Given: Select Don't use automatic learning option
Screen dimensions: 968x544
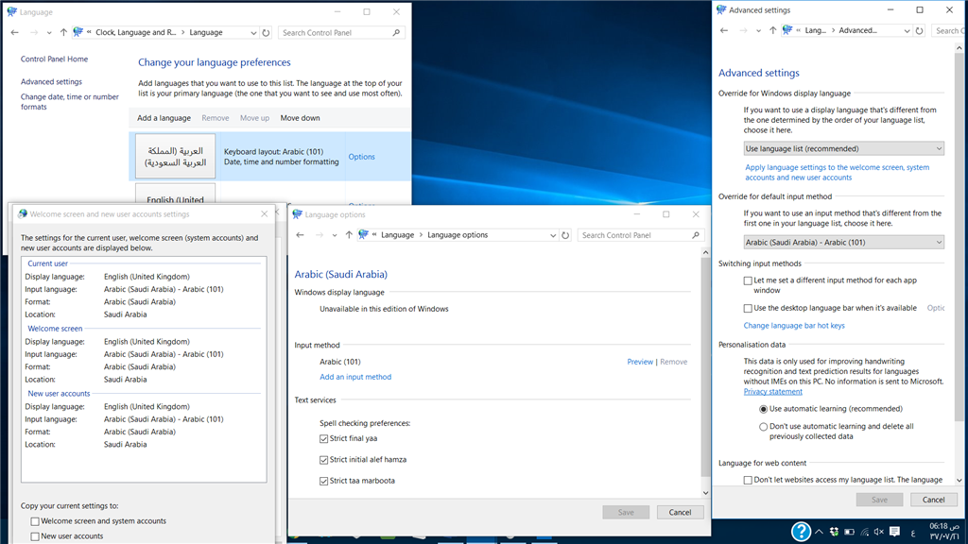Looking at the screenshot, I should [763, 427].
